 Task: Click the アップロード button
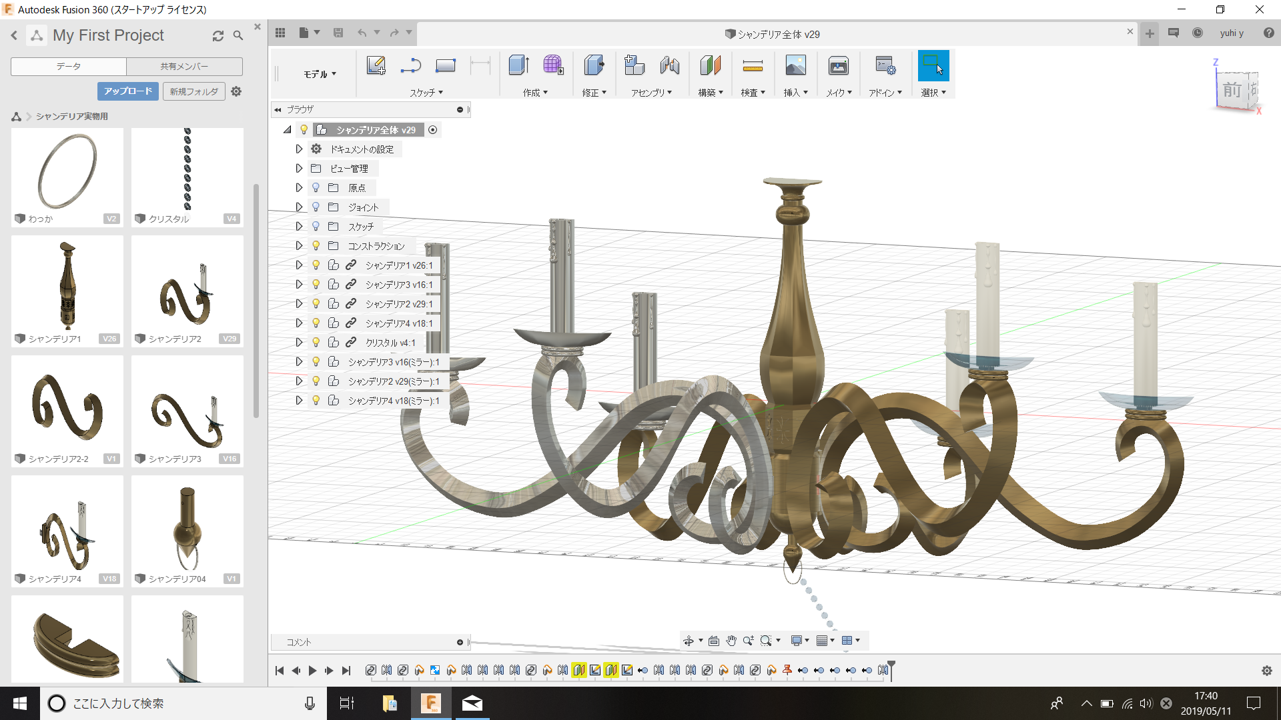128,91
